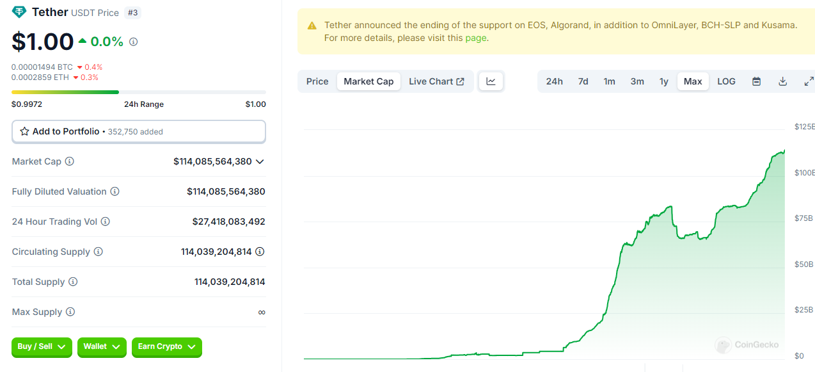The height and width of the screenshot is (372, 815).
Task: Open the Buy / Sell dropdown
Action: click(42, 346)
